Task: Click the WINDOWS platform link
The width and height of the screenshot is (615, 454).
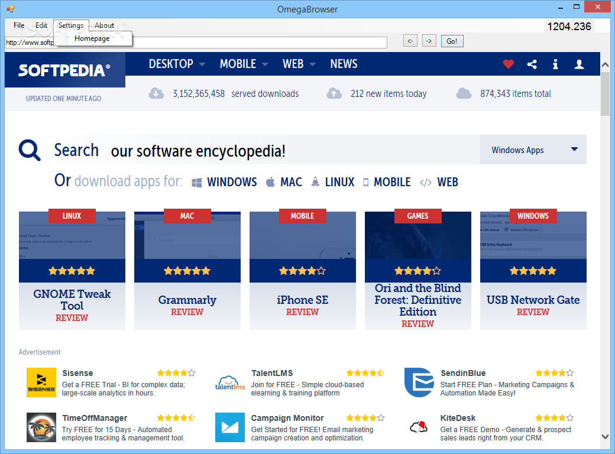Action: (232, 182)
